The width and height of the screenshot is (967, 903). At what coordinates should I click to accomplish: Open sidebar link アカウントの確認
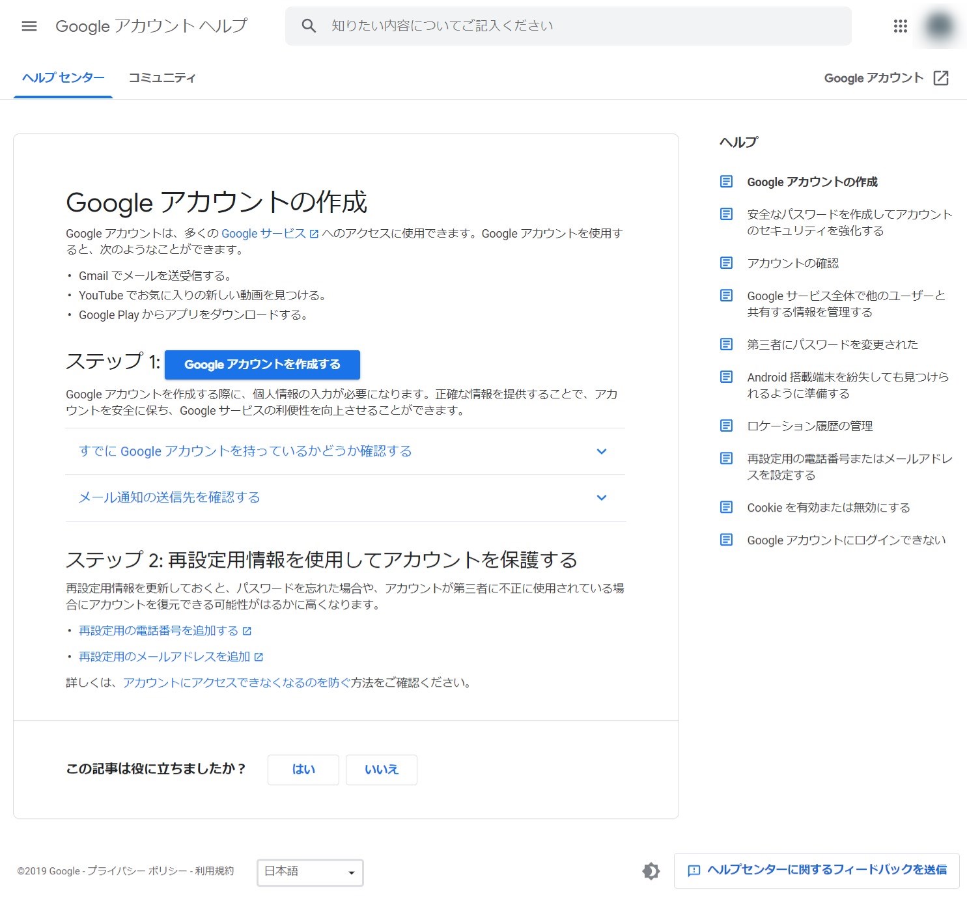[x=793, y=263]
